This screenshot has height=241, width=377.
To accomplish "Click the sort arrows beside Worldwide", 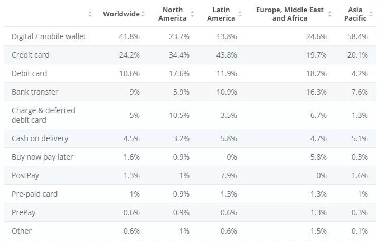I will coord(143,14).
